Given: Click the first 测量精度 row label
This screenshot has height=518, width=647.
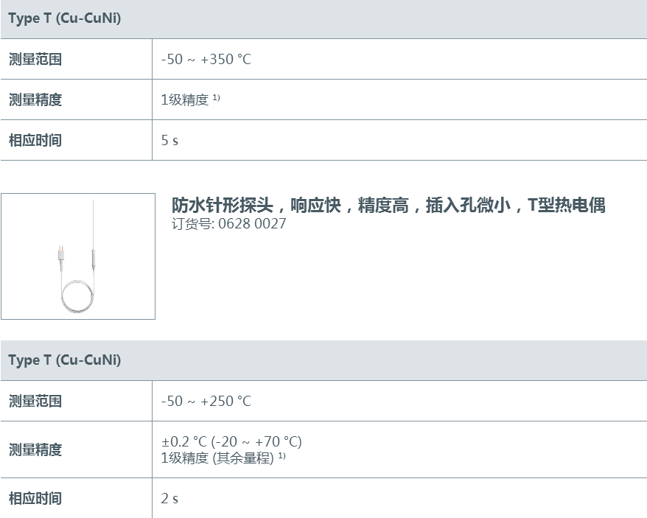Looking at the screenshot, I should pos(35,100).
